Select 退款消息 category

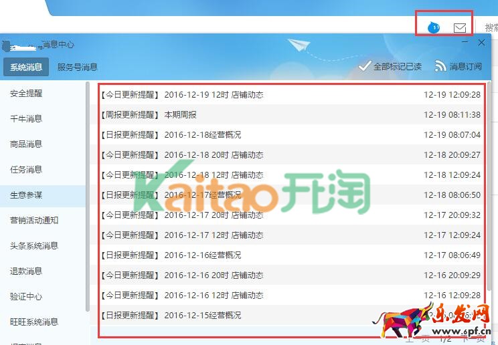click(x=26, y=271)
